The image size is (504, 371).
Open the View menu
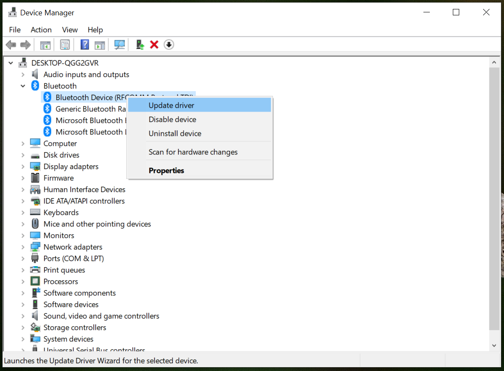pos(70,30)
